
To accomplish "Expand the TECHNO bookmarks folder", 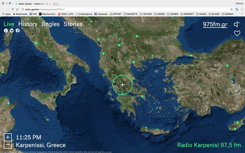I will (x=146, y=14).
